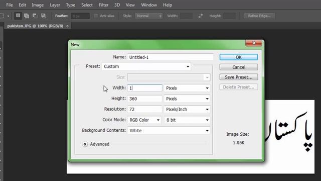Open the 8 bit depth dropdown
The height and width of the screenshot is (181, 321).
pyautogui.click(x=187, y=120)
